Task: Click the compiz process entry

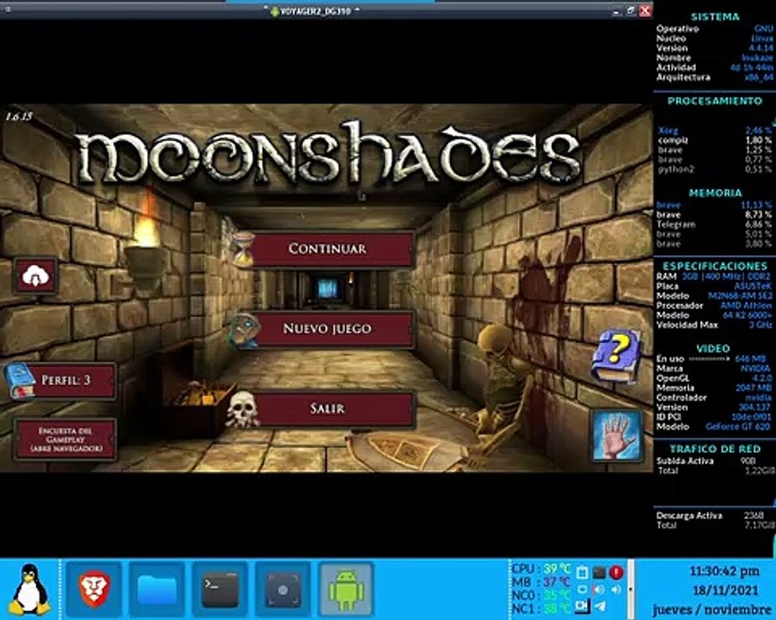Action: 715,140
